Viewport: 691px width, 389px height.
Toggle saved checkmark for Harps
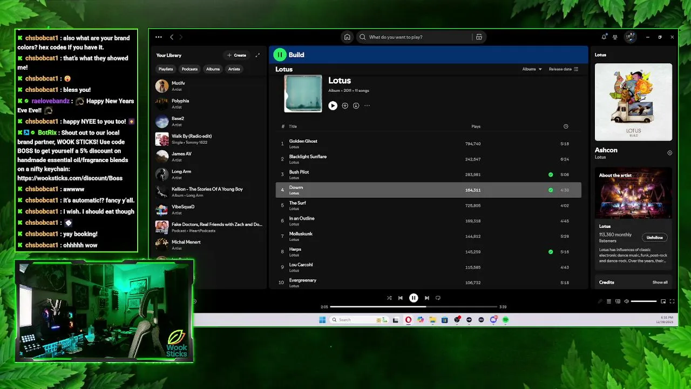coord(551,252)
